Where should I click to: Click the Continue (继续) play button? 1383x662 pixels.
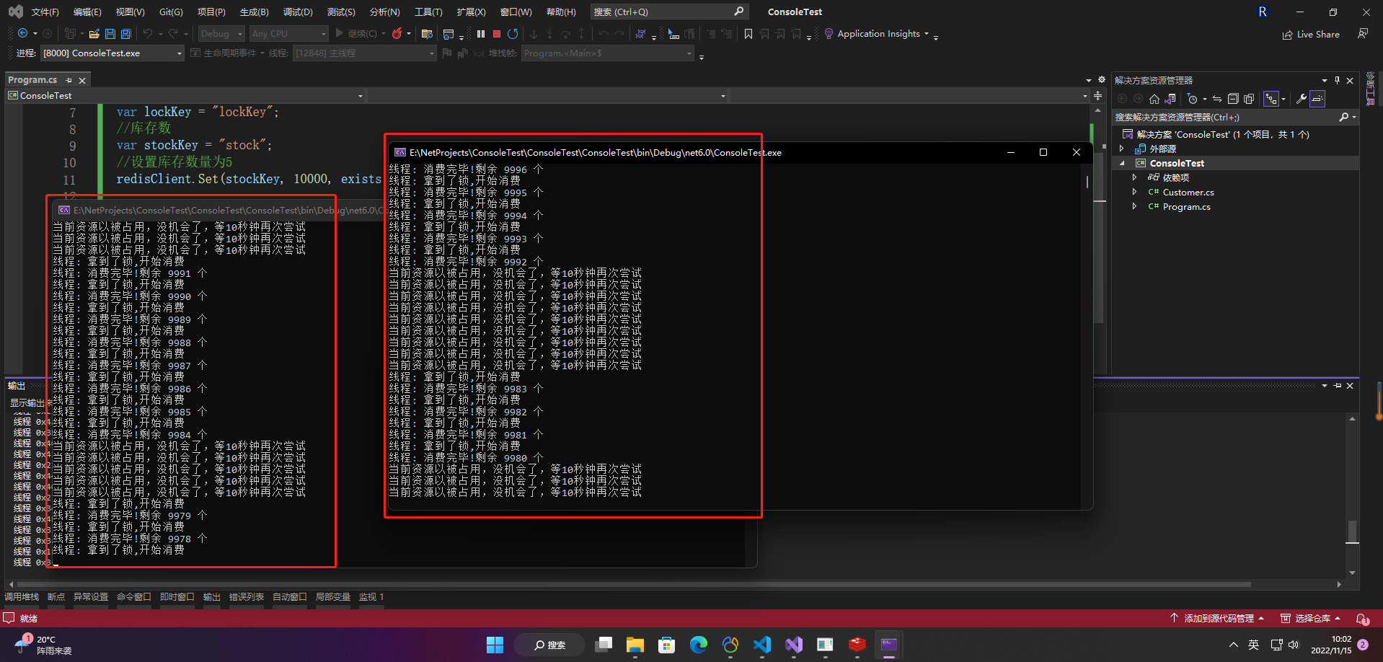(357, 33)
